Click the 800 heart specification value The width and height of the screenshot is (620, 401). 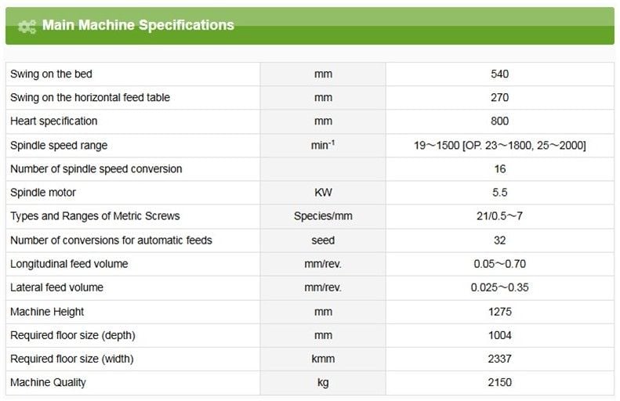(499, 121)
